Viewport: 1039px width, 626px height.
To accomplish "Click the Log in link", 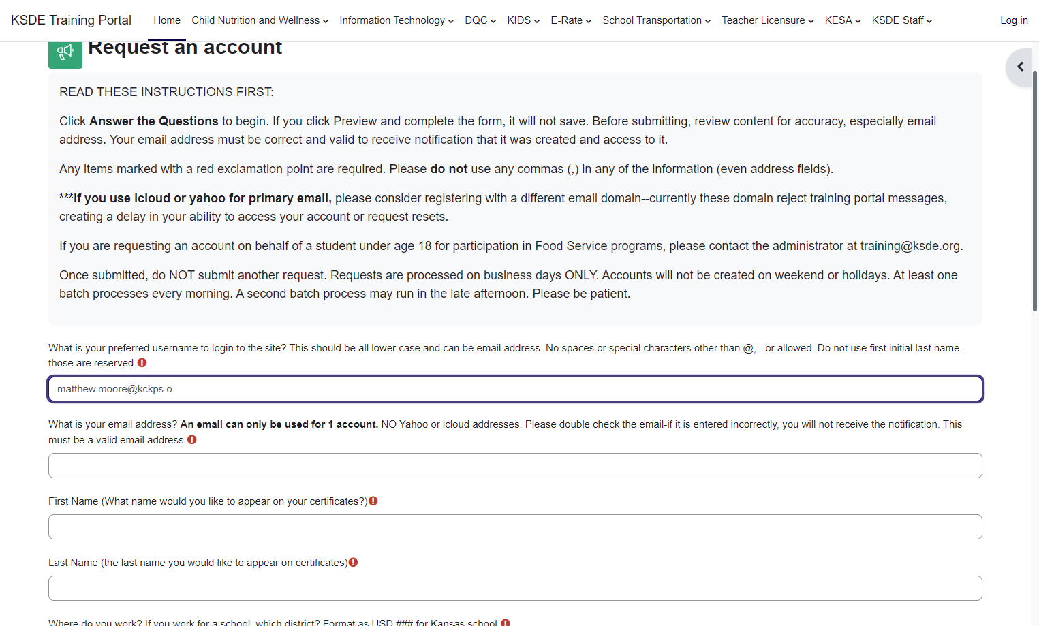I will coord(1014,20).
